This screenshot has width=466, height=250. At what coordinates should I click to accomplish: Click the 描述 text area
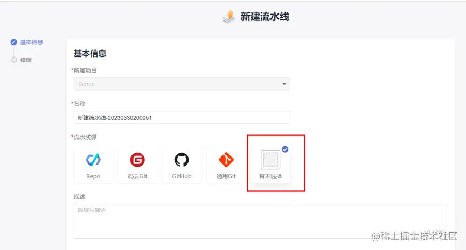pyautogui.click(x=260, y=221)
